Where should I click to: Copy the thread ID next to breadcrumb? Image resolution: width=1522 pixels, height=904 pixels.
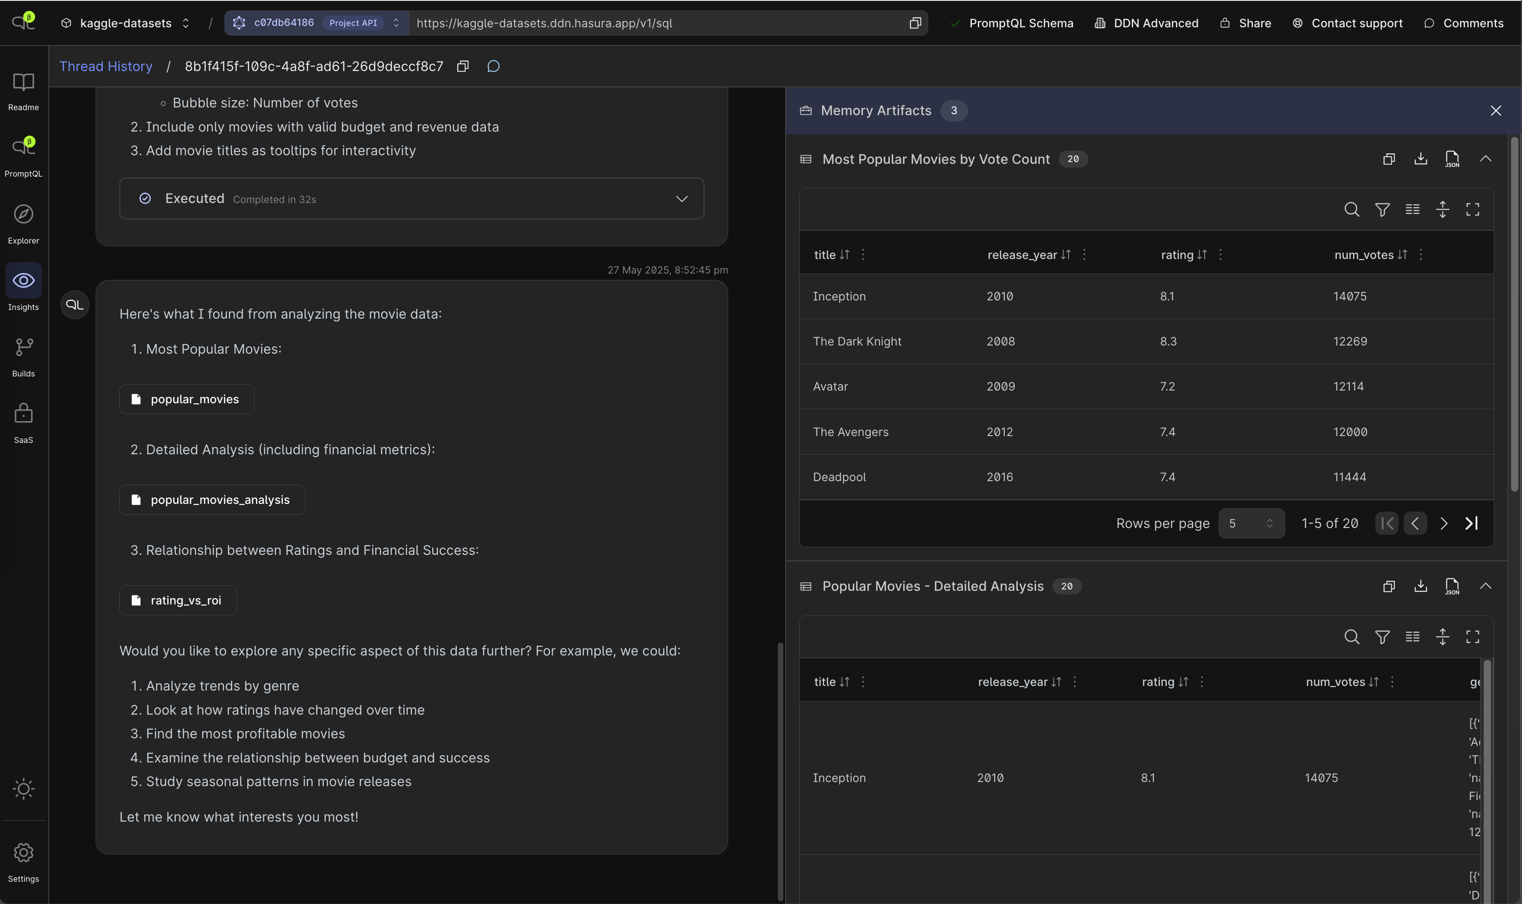[462, 66]
